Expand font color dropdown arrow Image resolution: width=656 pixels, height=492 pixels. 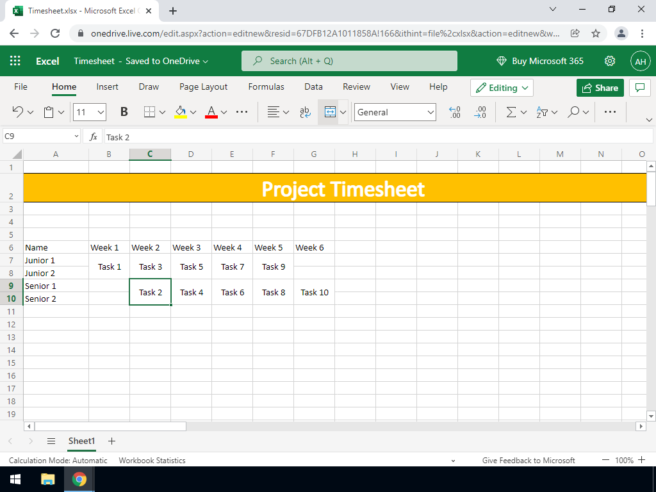point(224,112)
